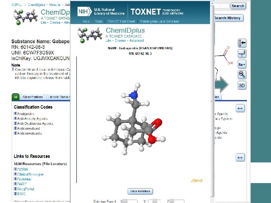
Task: Click Lite link in the popup window
Action: pos(108,40)
